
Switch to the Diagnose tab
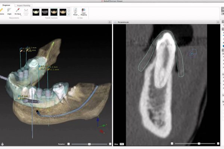(x=6, y=5)
